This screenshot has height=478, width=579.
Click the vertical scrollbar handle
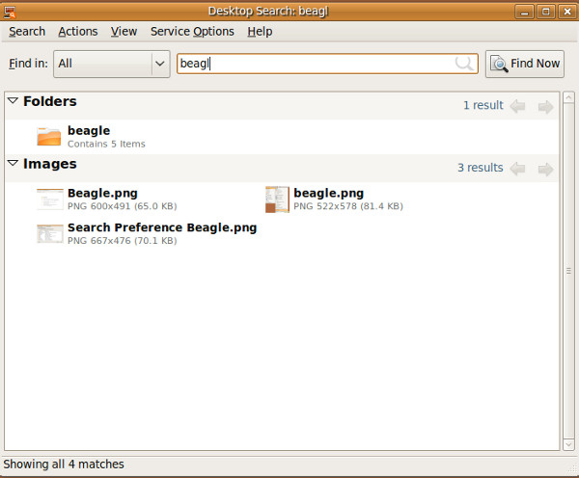568,271
